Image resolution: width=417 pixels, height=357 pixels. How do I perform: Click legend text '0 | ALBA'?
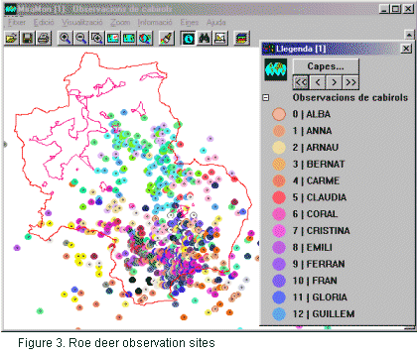[312, 114]
